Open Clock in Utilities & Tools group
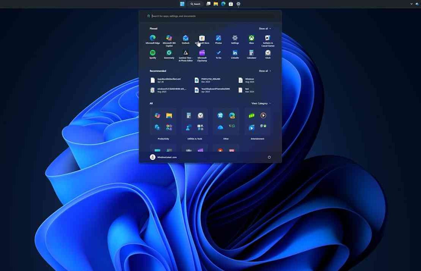 (x=201, y=115)
